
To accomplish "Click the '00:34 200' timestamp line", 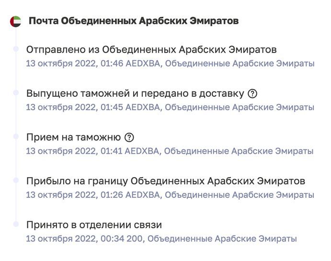I will [x=161, y=238].
